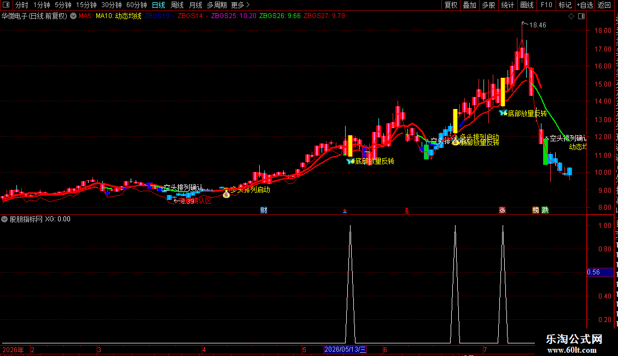Image resolution: width=618 pixels, height=356 pixels.
Task: Switch to 日线 daily chart
Action: (x=159, y=5)
